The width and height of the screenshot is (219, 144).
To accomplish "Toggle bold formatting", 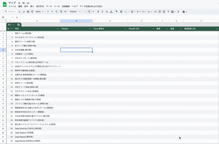I will [x=98, y=12].
